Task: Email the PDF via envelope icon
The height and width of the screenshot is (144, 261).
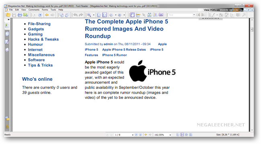Action: pos(25,15)
